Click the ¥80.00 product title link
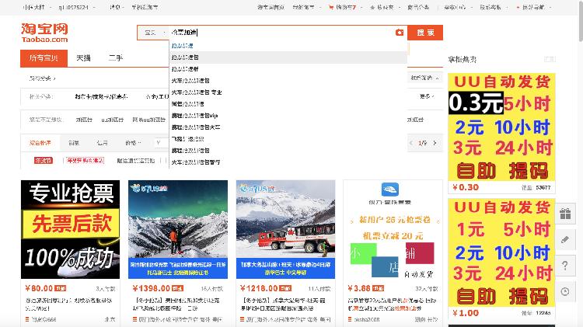583x327 pixels. (x=68, y=304)
